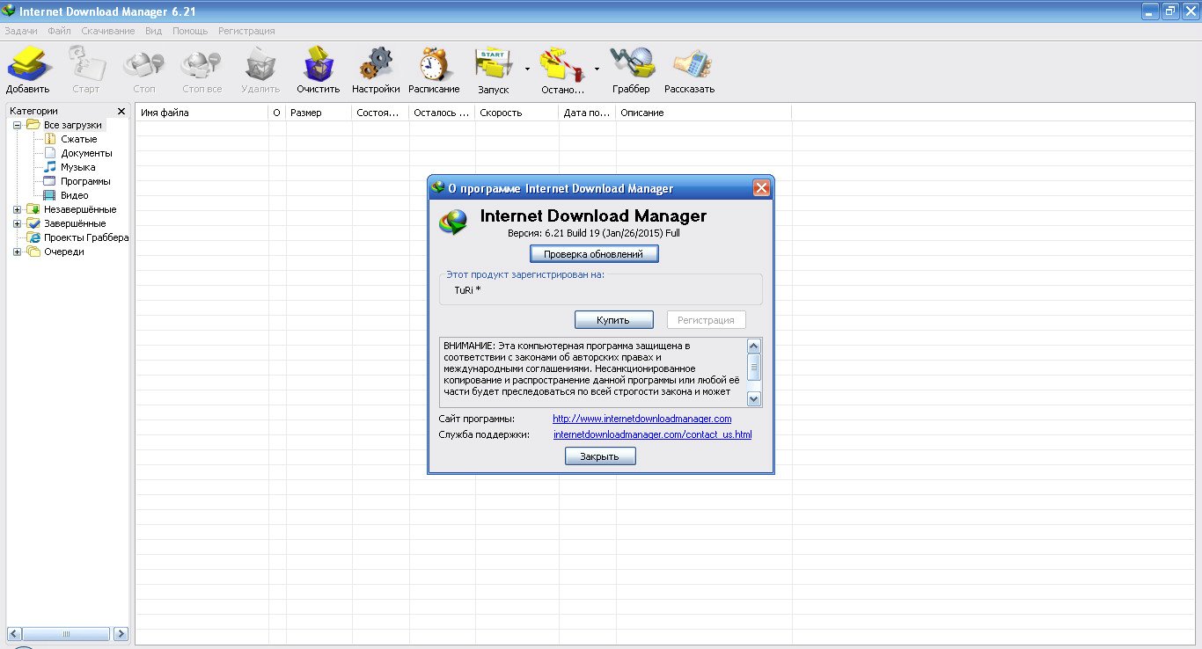Open the internetdownloadmanager.com site link
The image size is (1202, 649).
tap(642, 419)
